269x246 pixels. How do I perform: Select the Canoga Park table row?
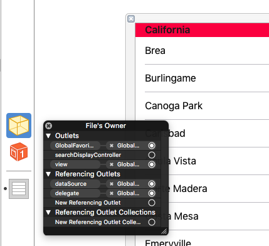coord(202,106)
